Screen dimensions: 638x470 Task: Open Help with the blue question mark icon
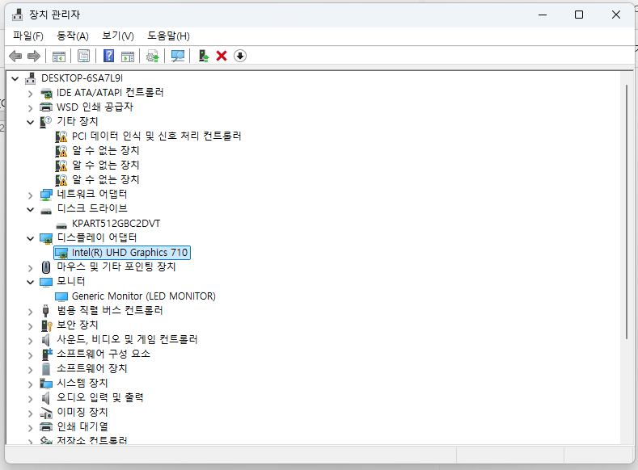(x=109, y=56)
